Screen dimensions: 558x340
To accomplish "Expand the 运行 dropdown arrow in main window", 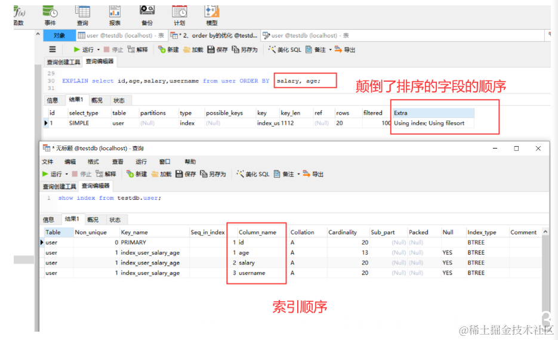I will (x=98, y=50).
